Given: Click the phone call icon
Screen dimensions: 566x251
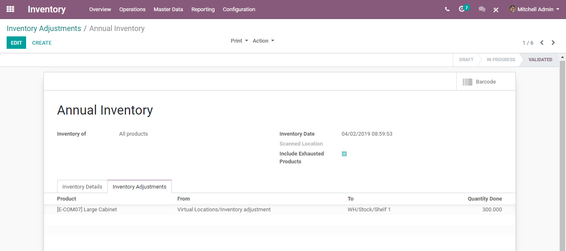Looking at the screenshot, I should pyautogui.click(x=447, y=9).
